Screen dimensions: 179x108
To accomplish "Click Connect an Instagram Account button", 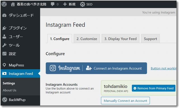I will (x=96, y=68).
